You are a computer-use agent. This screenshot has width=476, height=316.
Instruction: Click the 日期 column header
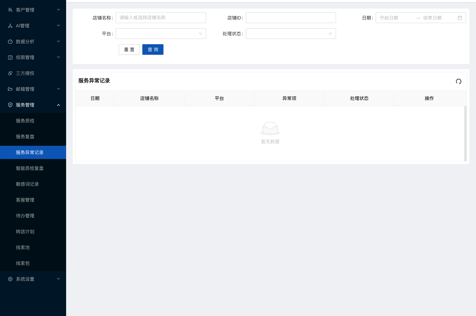[95, 98]
